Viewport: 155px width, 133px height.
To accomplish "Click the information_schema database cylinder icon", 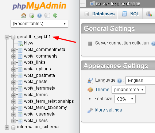I will pyautogui.click(x=13, y=128).
